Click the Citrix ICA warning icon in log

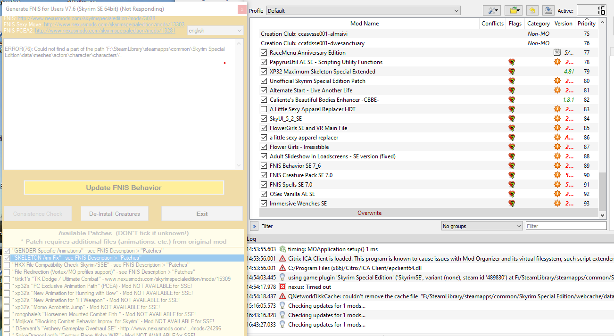click(x=282, y=259)
